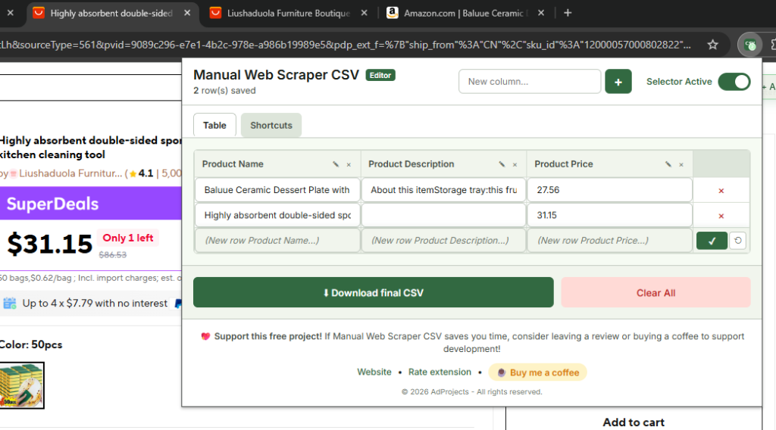Switch to Liushaduola Furniture Boutique tab
The image size is (776, 430).
pos(288,14)
